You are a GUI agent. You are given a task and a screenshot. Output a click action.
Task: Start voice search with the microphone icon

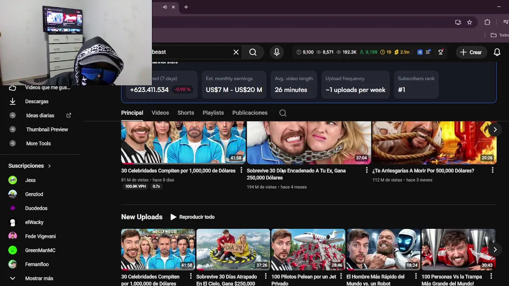click(277, 52)
